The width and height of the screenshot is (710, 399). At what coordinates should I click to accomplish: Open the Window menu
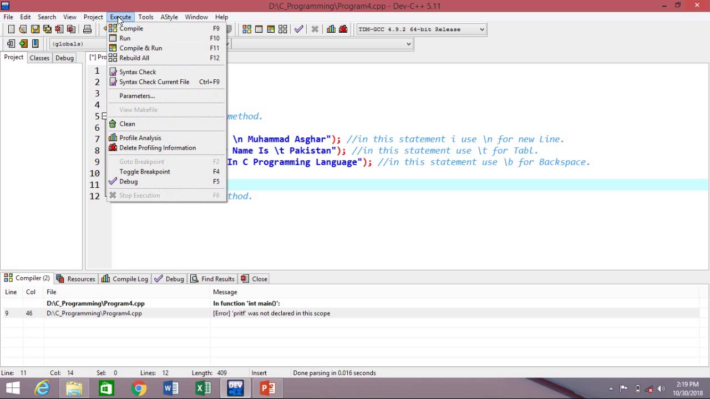coord(196,17)
